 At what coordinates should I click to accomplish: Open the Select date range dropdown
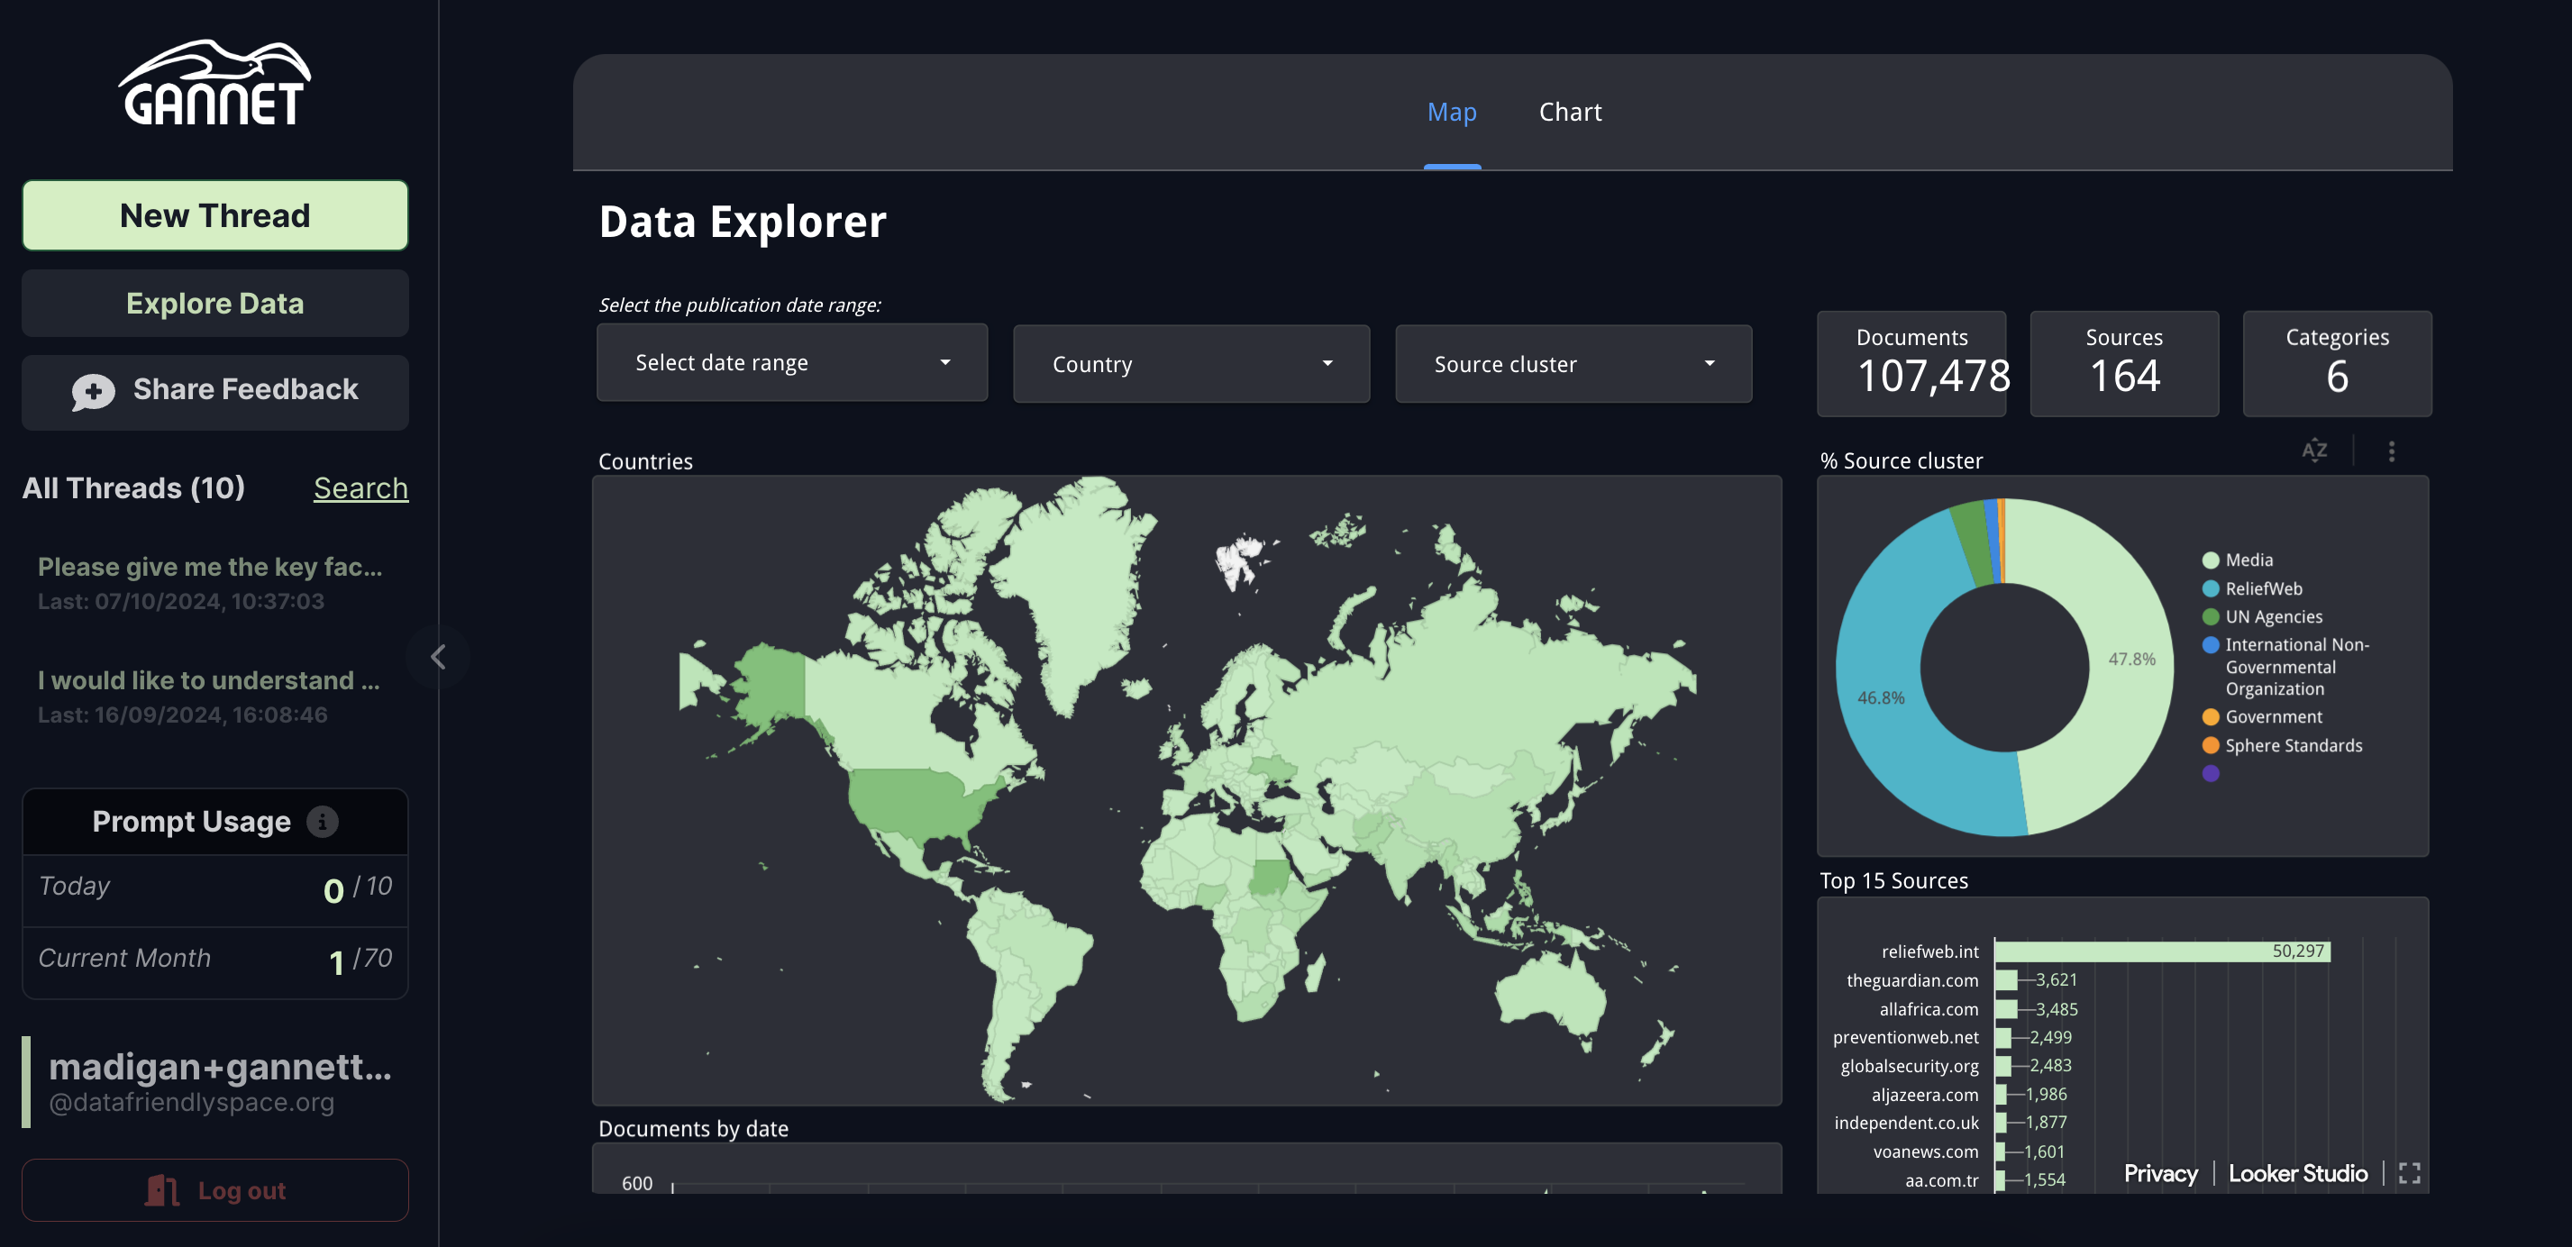pos(792,362)
